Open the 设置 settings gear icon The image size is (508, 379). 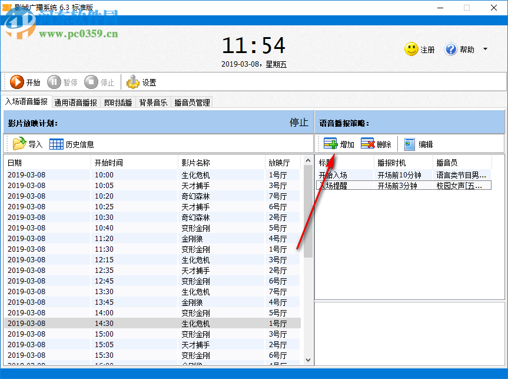pyautogui.click(x=134, y=82)
